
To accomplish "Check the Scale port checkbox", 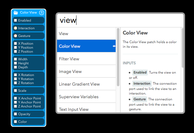I will [15, 91].
